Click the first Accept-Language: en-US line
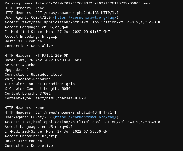The height and width of the screenshot is (151, 183). tap(39, 27)
